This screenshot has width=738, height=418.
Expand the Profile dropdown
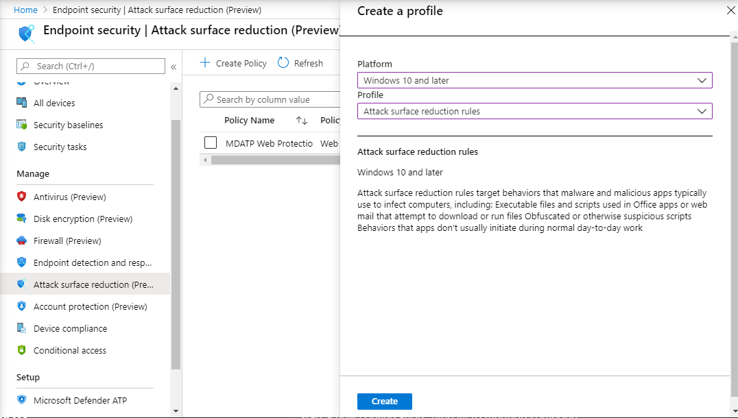[x=534, y=111]
